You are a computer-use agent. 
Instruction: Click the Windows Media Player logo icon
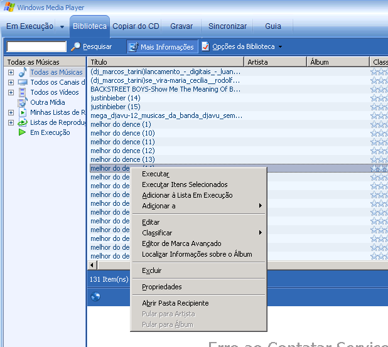tap(9, 7)
